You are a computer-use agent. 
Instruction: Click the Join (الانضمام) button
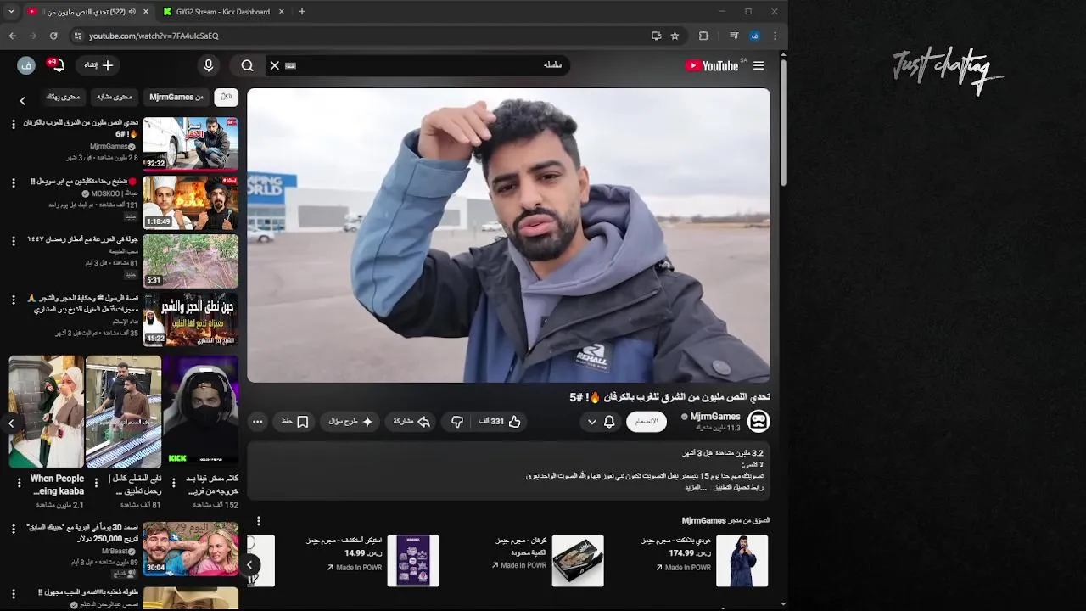[647, 421]
